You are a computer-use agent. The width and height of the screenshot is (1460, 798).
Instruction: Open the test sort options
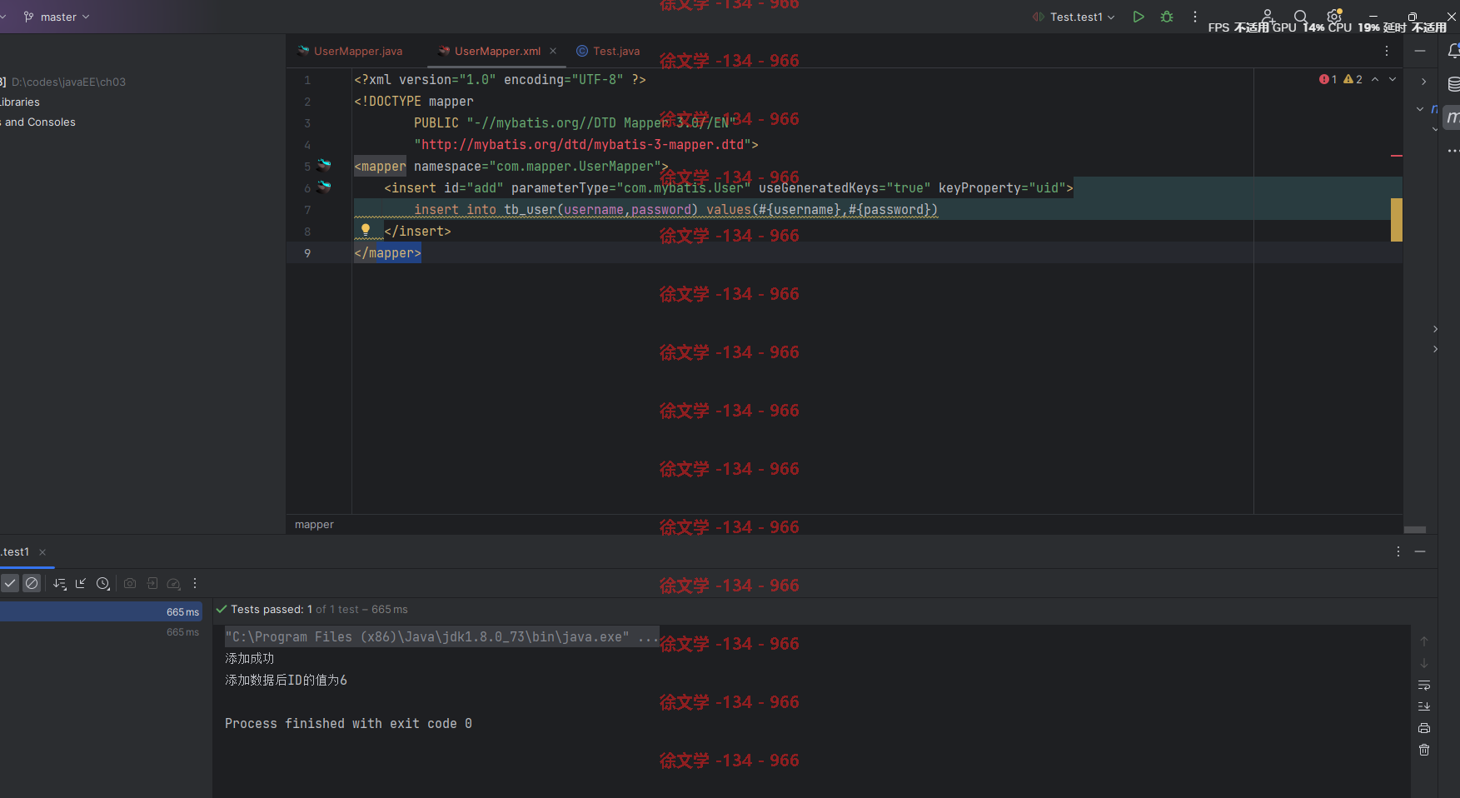tap(60, 583)
